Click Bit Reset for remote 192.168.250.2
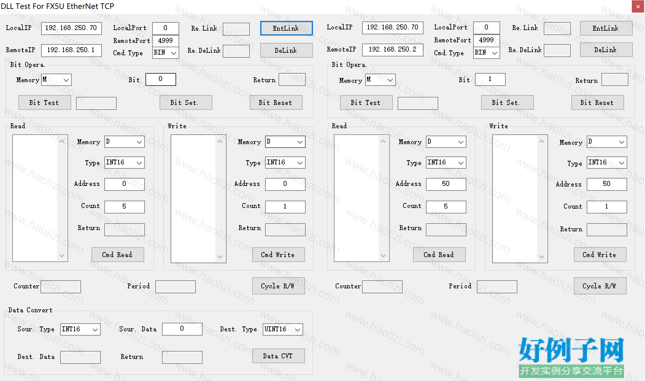645x381 pixels. (597, 102)
